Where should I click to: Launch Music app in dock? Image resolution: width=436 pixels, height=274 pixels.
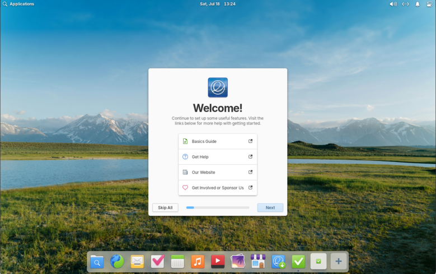198,262
